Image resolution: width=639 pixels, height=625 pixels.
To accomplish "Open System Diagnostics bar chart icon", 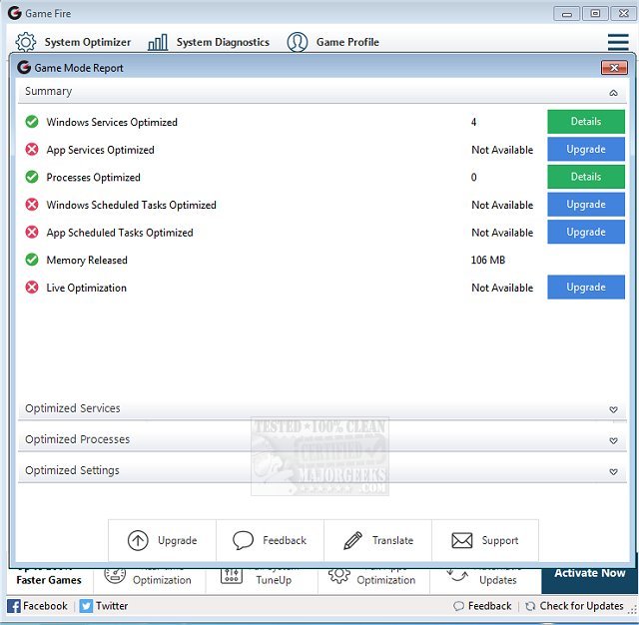I will coord(158,42).
